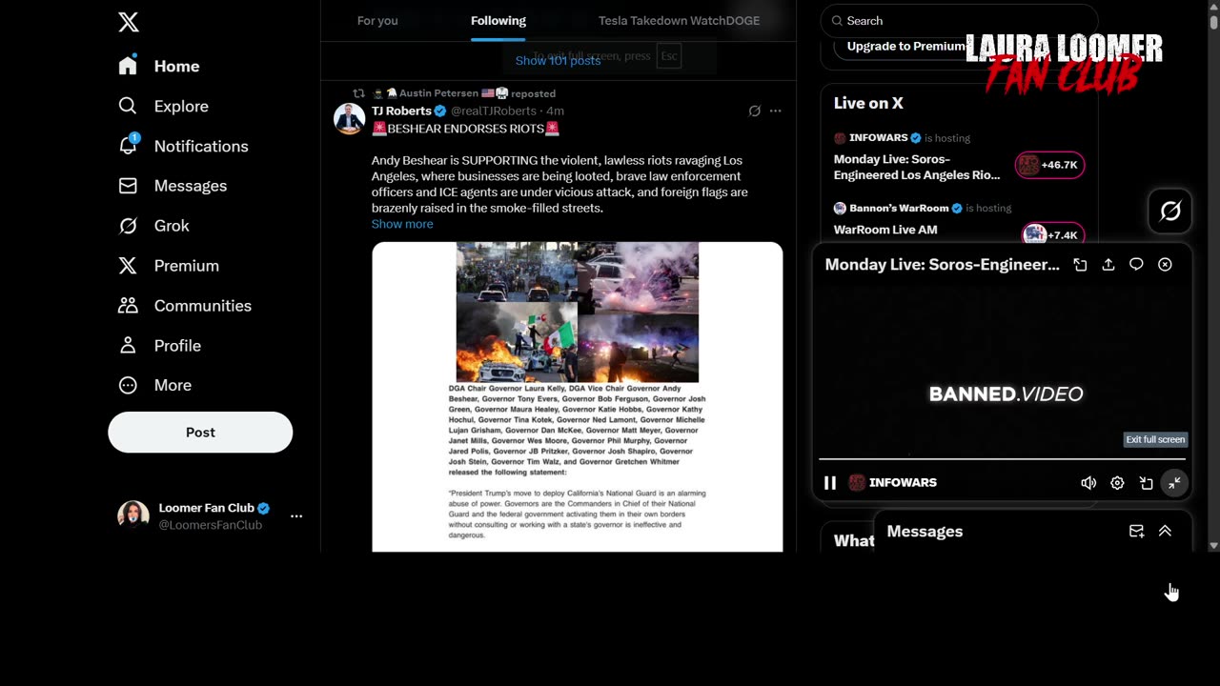Click Show 101 posts link
Screen dimensions: 1220x686
(558, 60)
